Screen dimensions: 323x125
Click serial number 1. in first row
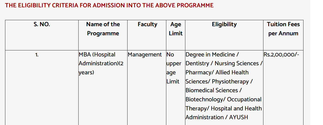pos(37,55)
